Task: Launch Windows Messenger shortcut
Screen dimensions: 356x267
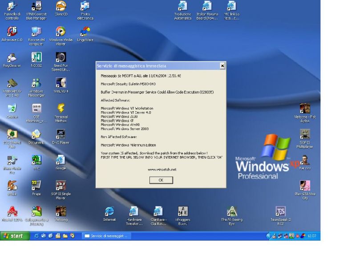Action: [x=36, y=88]
